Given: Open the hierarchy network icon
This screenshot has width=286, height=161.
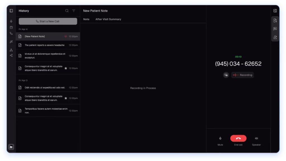Looking at the screenshot, I should (11, 50).
